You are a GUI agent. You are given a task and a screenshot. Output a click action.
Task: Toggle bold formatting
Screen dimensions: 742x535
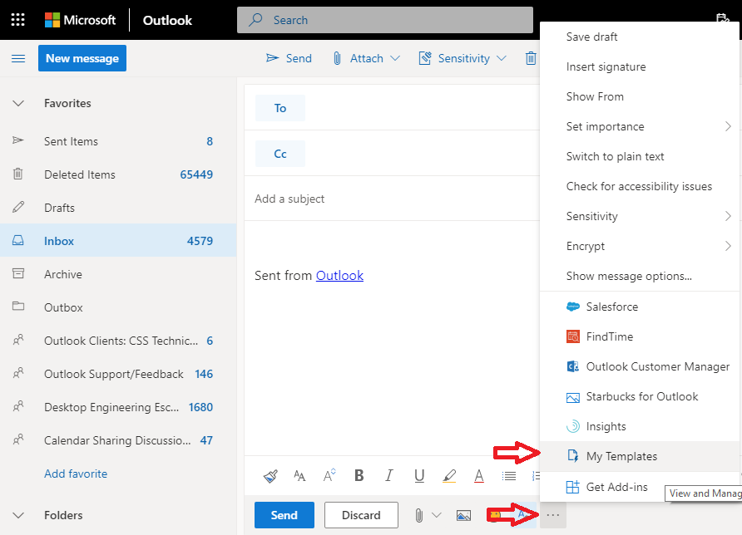click(359, 475)
